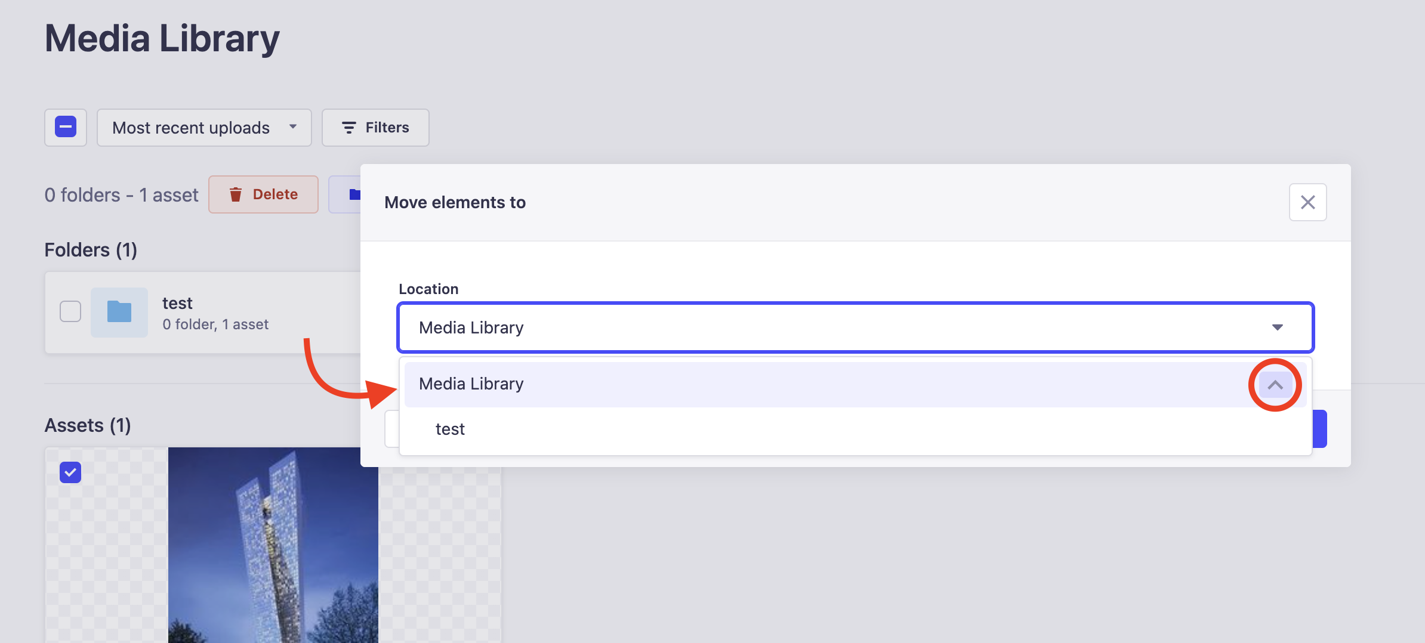Click the caret icon on the sort selector
Image resolution: width=1425 pixels, height=643 pixels.
click(x=293, y=127)
